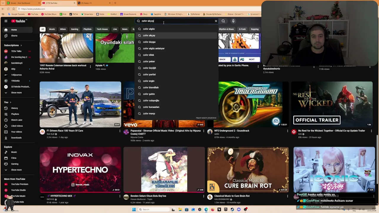Open the TikTok bookmark
379x213 pixels.
[x=73, y=14]
